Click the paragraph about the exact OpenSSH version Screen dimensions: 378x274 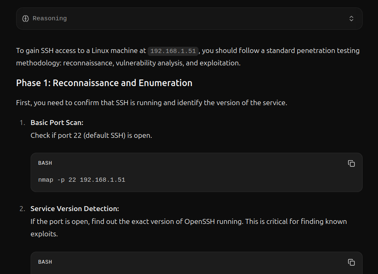click(x=189, y=221)
